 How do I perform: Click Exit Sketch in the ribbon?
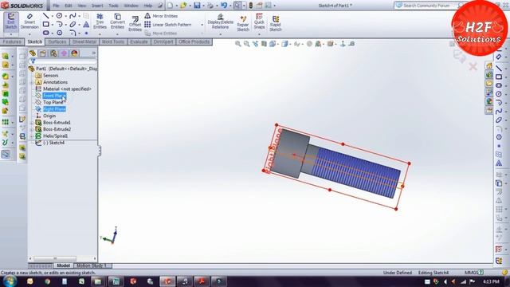10,22
